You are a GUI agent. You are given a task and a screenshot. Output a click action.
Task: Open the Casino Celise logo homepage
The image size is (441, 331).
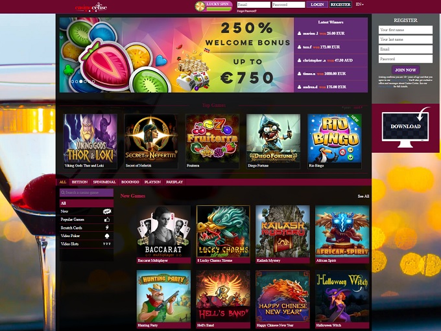tap(91, 6)
